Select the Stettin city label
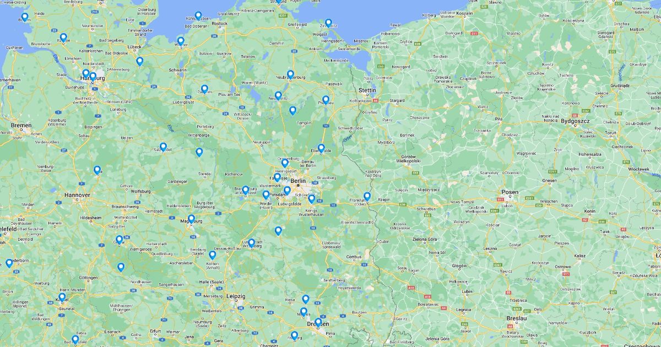The height and width of the screenshot is (347, 661). tap(367, 90)
